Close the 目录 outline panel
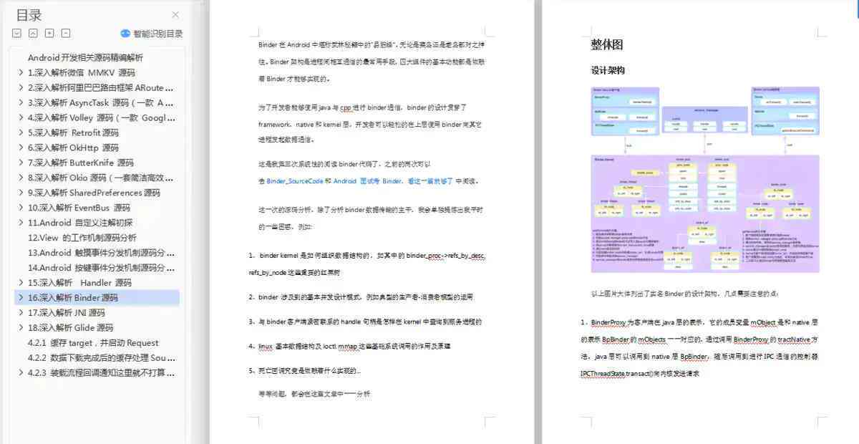The image size is (859, 444). click(x=175, y=15)
